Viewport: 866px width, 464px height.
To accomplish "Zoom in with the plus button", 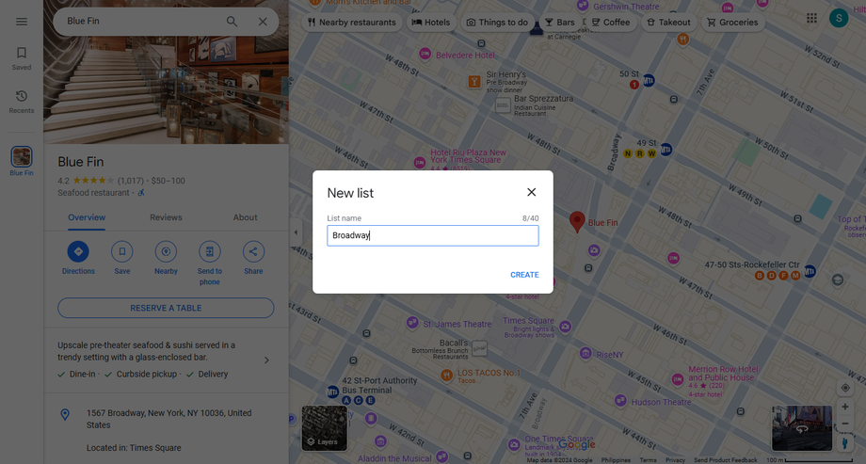I will [x=845, y=408].
